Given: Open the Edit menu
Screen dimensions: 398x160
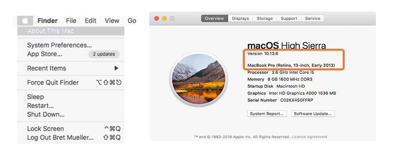Looking at the screenshot, I should [91, 21].
